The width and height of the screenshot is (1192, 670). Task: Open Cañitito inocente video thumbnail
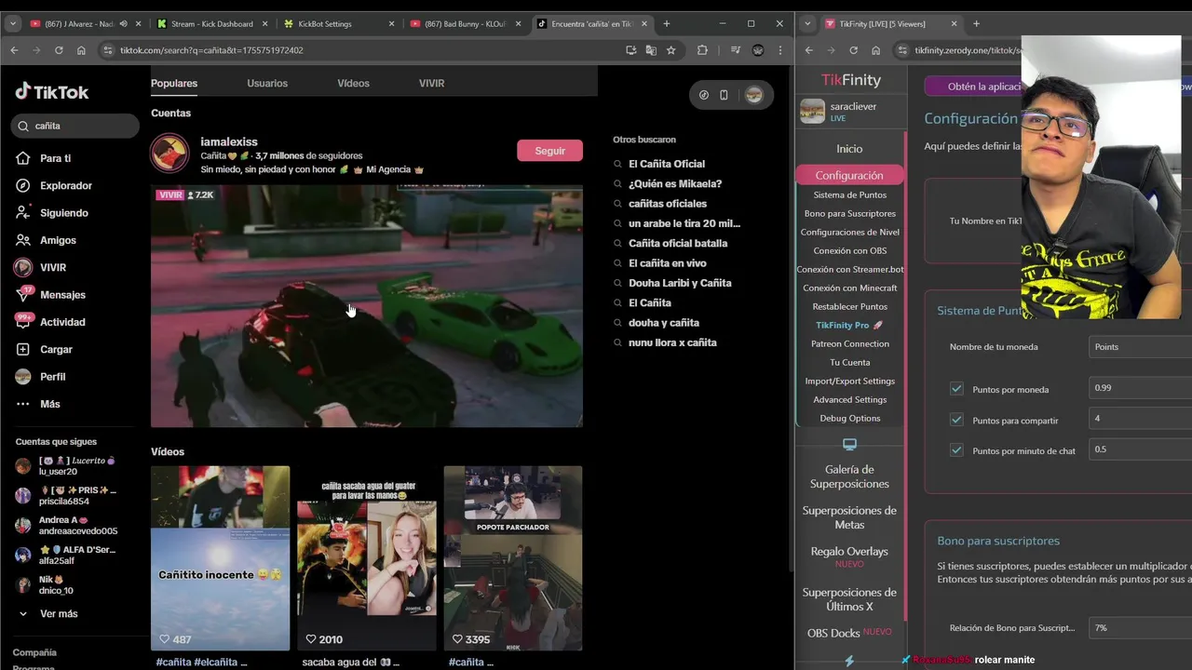point(220,557)
